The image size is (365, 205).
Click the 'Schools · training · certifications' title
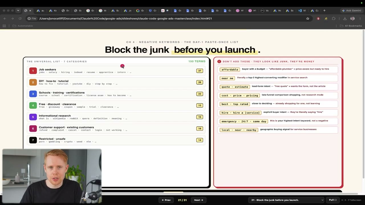[x=62, y=93]
